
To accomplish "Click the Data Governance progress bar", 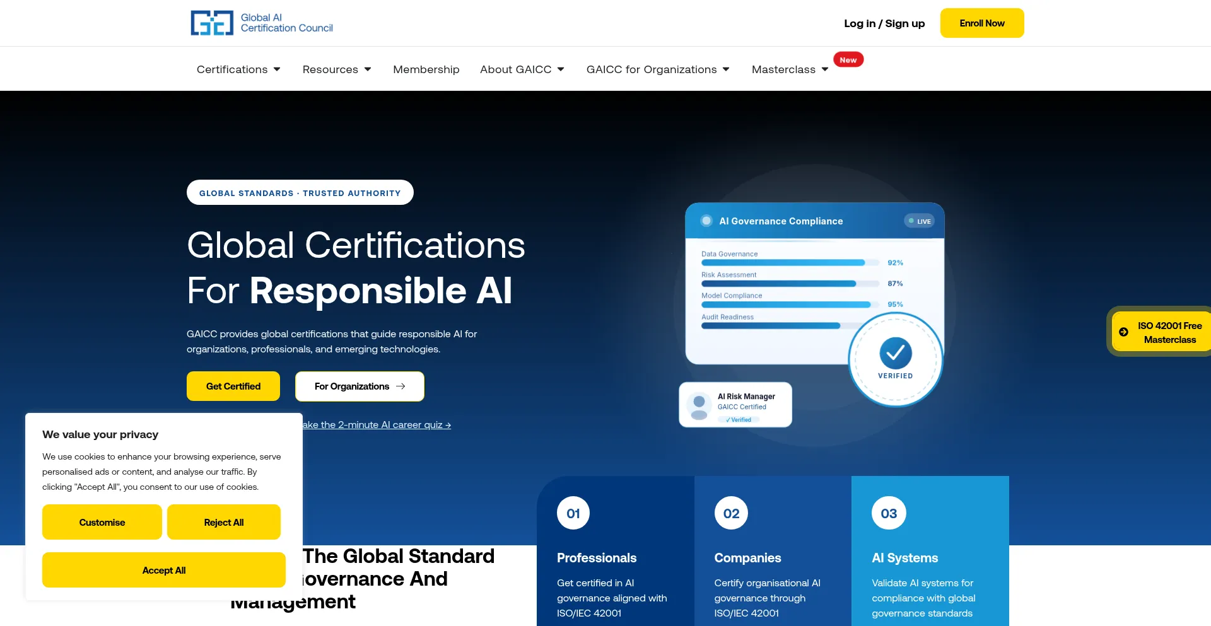I will pyautogui.click(x=790, y=262).
